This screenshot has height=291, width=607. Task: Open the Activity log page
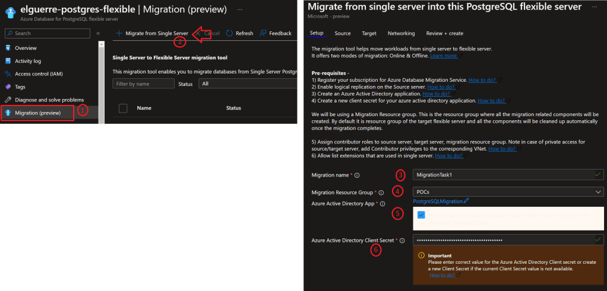(x=27, y=61)
